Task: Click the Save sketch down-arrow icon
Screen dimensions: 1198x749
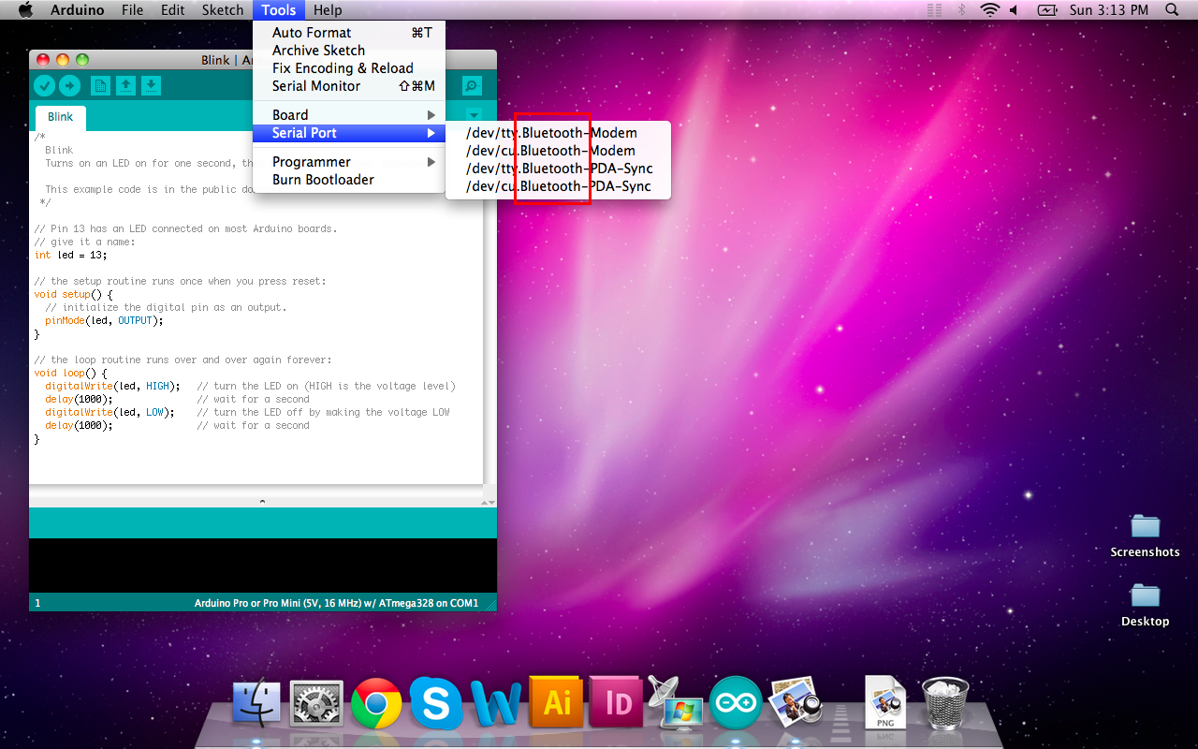Action: point(151,86)
